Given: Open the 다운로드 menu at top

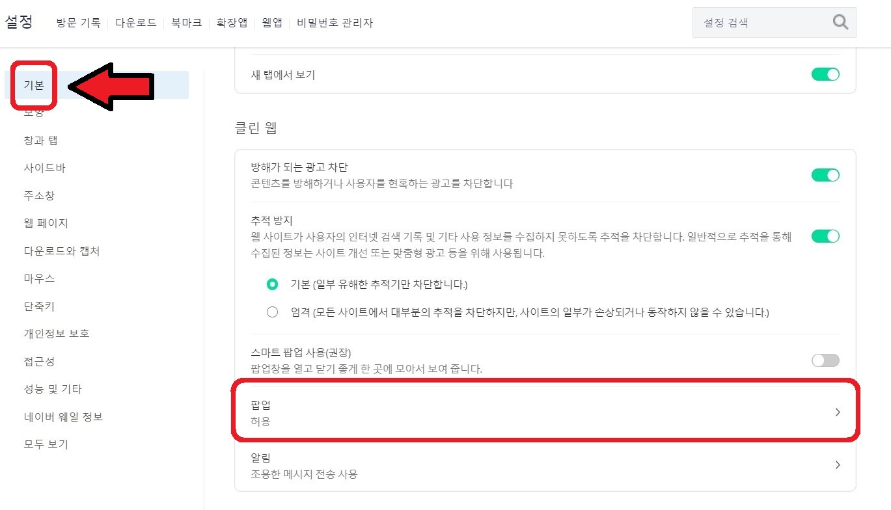Looking at the screenshot, I should pyautogui.click(x=135, y=22).
